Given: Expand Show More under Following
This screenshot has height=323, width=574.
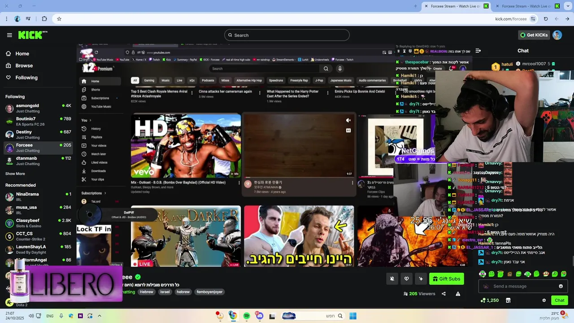Looking at the screenshot, I should [15, 174].
